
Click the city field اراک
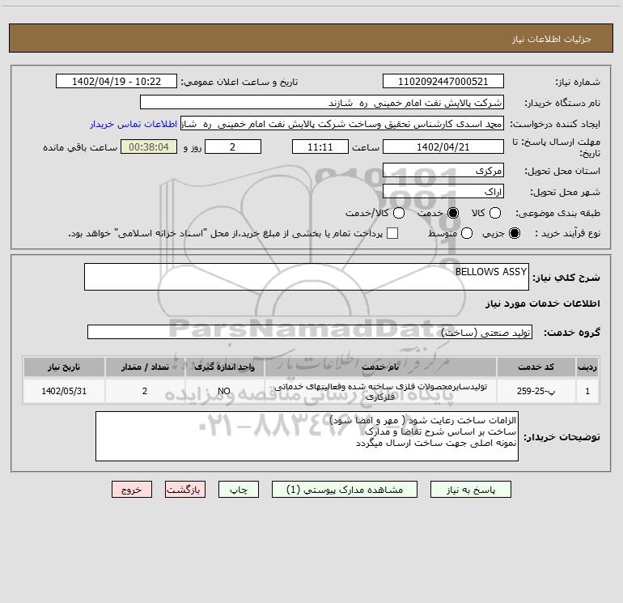(x=443, y=191)
